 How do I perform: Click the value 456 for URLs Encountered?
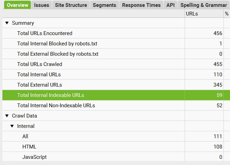click(218, 33)
